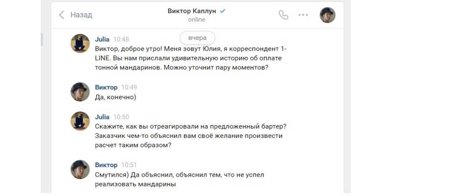Click the Julia sender name at 10:50
Screen dimensions: 449x196
click(102, 117)
